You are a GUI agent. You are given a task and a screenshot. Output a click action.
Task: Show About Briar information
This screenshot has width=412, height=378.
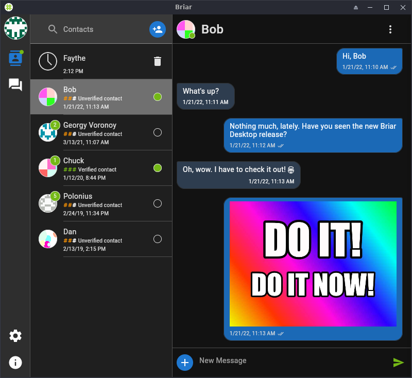(x=15, y=363)
